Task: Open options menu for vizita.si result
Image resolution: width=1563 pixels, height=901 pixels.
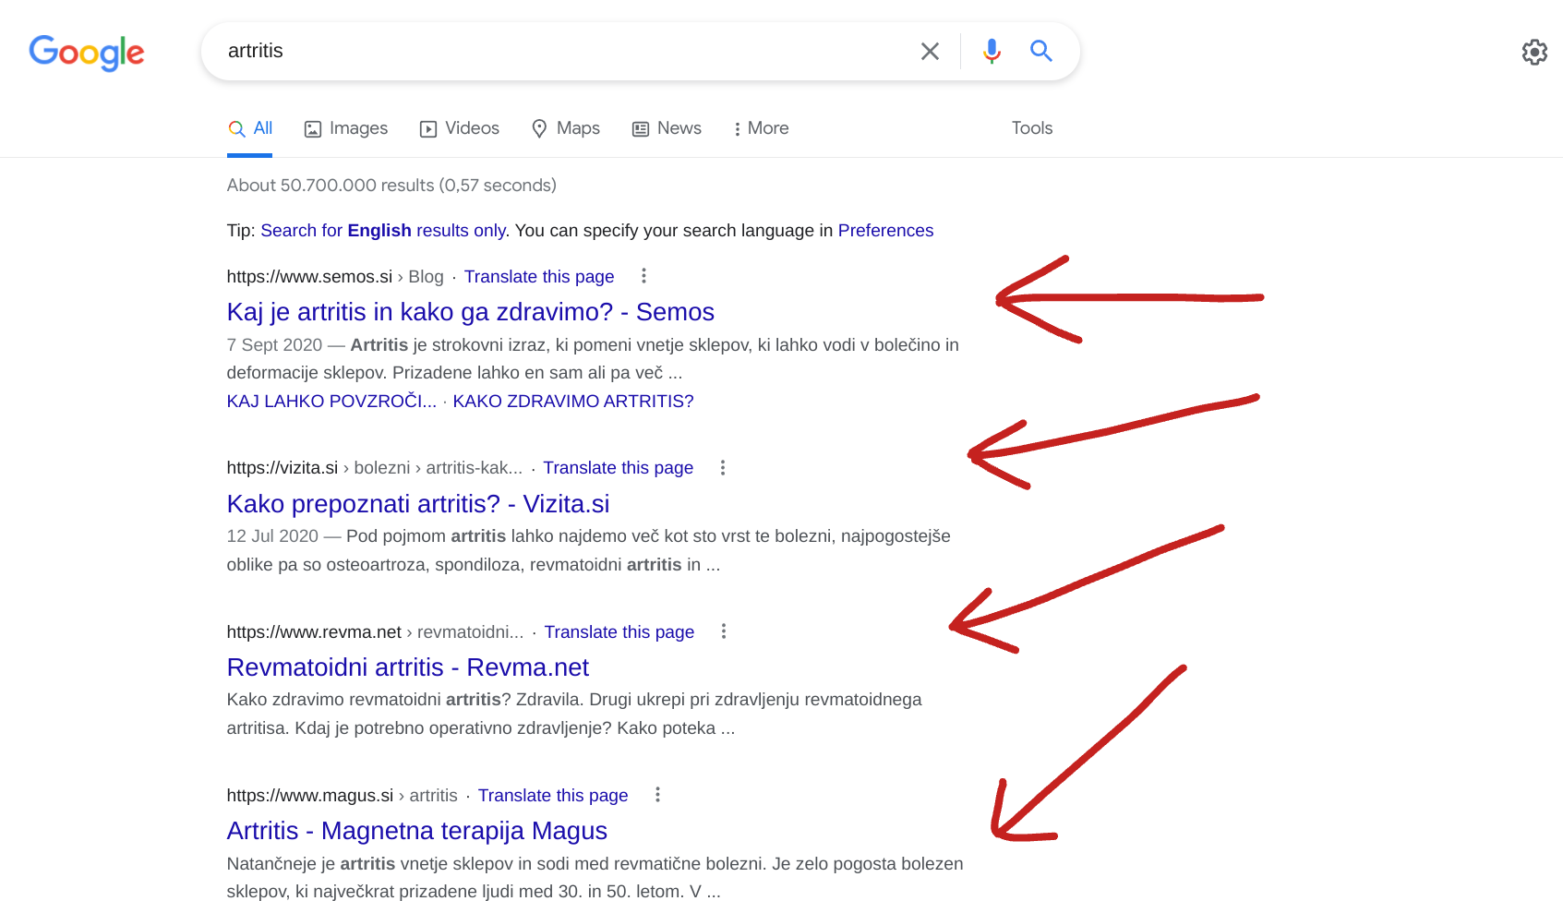Action: coord(723,468)
